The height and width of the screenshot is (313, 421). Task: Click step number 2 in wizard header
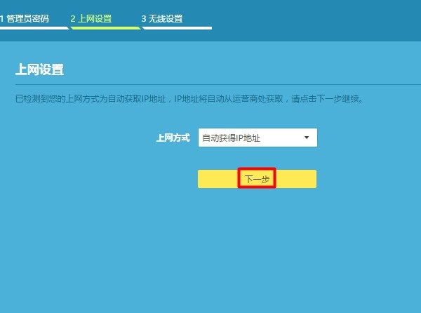coord(73,19)
